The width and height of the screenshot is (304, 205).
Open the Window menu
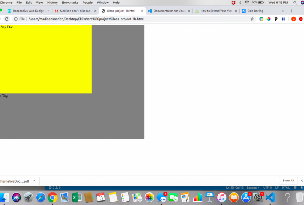pyautogui.click(x=103, y=3)
